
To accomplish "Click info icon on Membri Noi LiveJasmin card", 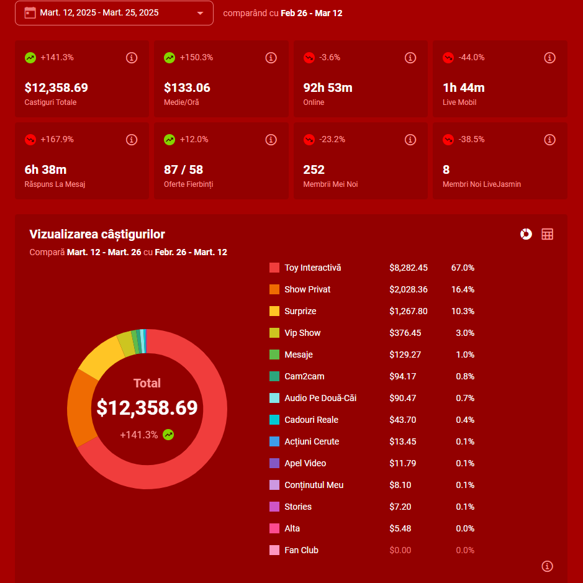I will coord(549,140).
